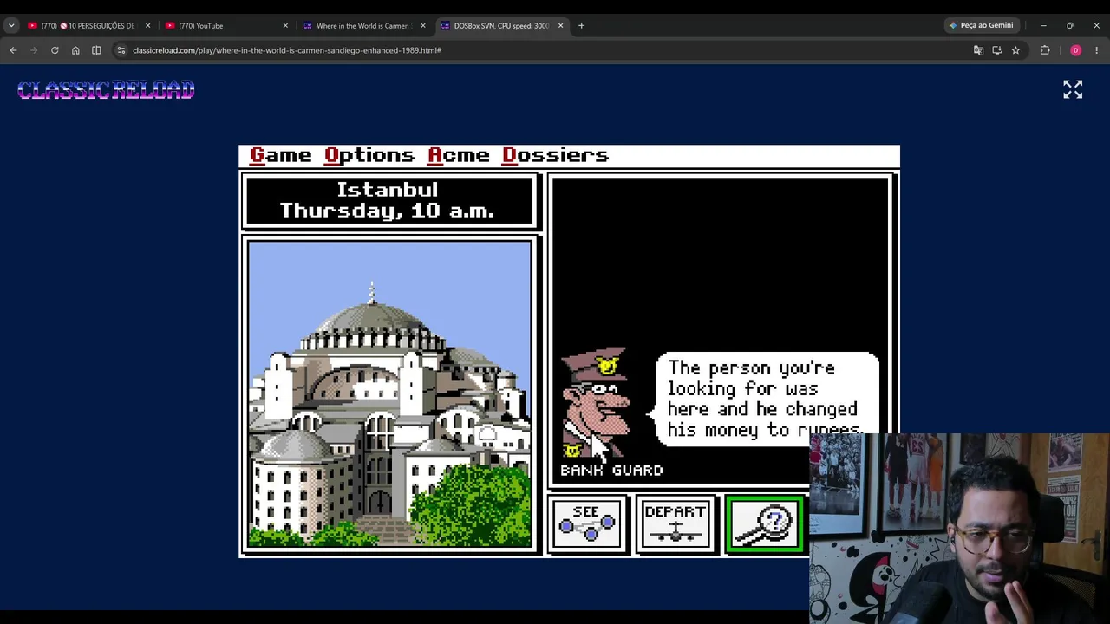Go back to the previous page

pyautogui.click(x=13, y=50)
